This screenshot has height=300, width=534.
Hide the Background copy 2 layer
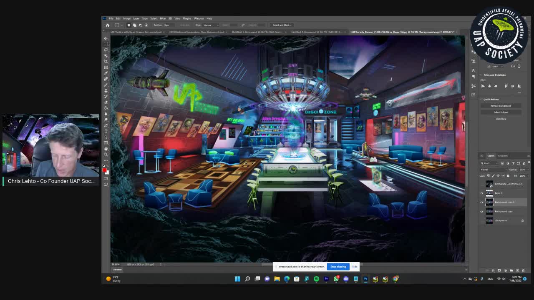coord(482,202)
